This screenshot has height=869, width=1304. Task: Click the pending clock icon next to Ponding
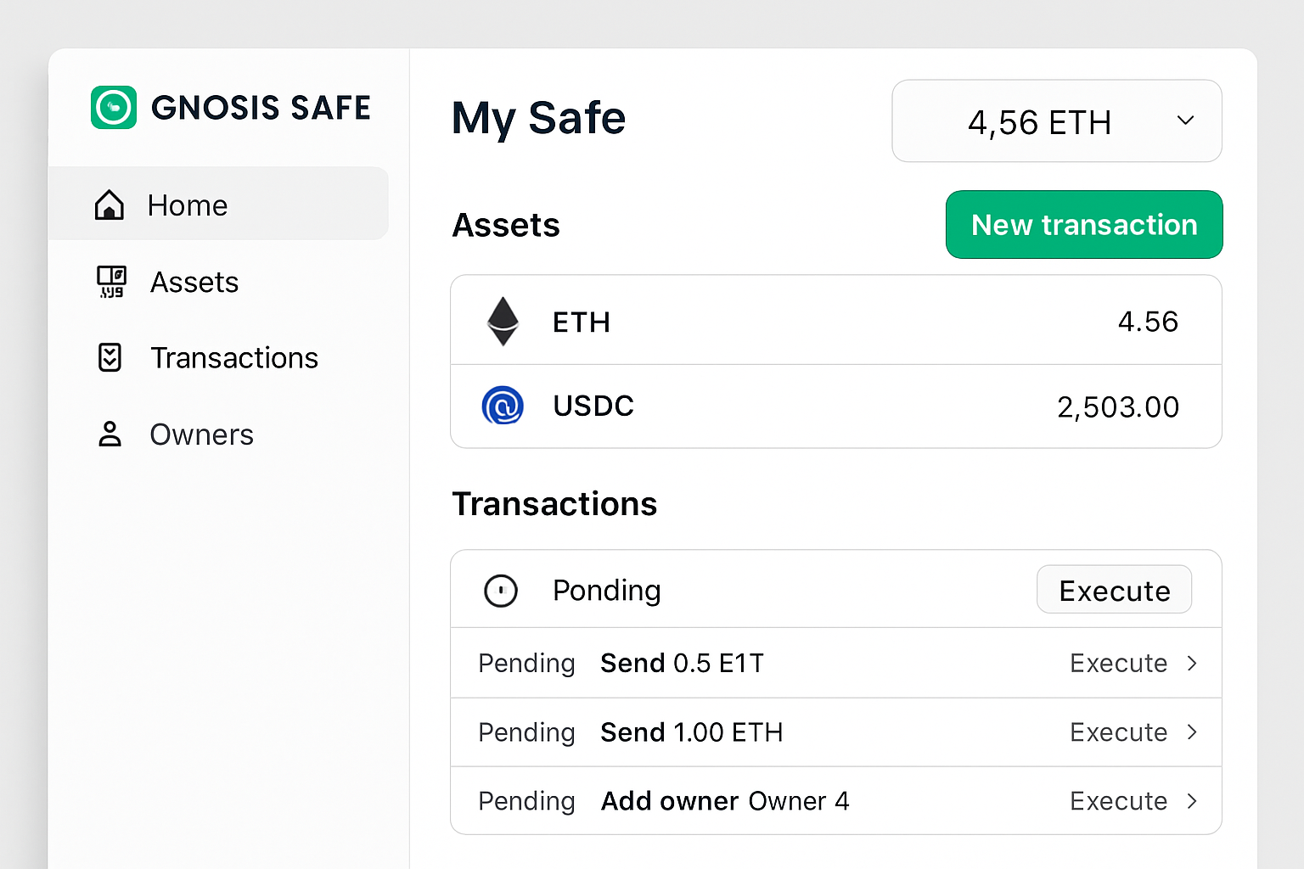coord(502,590)
